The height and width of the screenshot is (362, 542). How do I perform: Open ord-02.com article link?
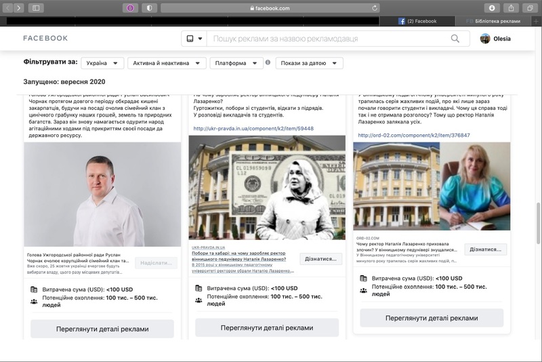414,135
